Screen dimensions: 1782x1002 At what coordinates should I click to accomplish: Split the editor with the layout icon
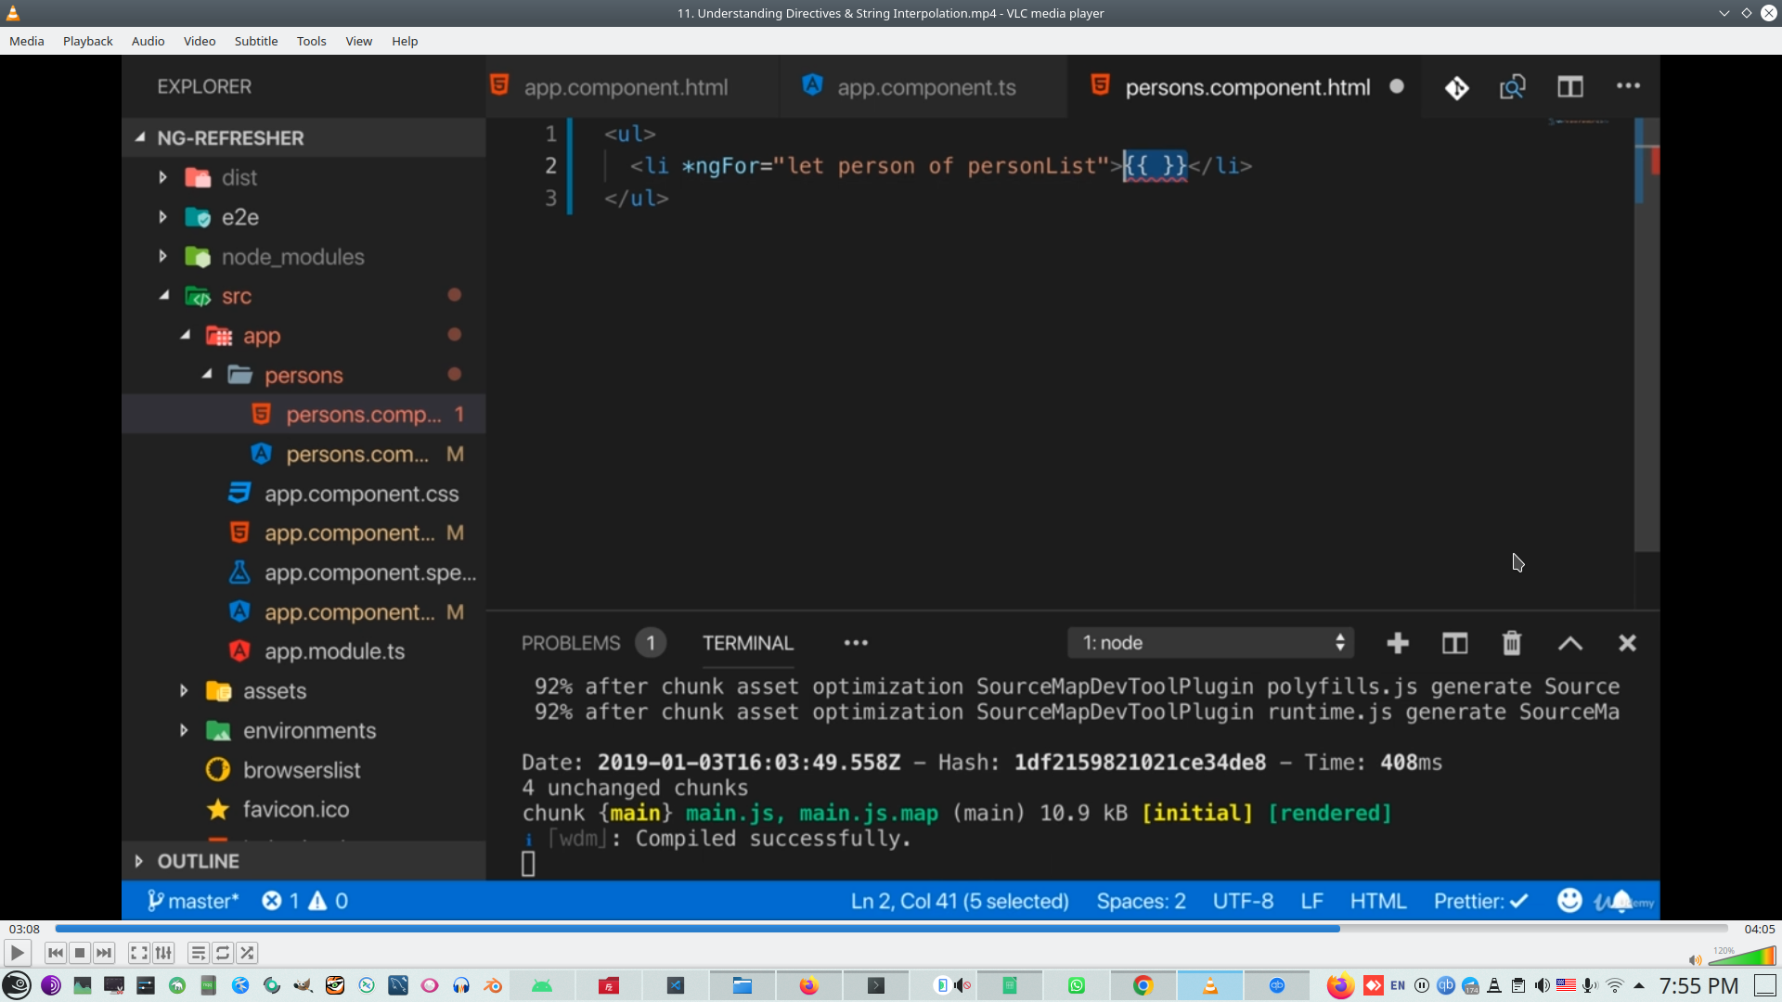click(1571, 86)
